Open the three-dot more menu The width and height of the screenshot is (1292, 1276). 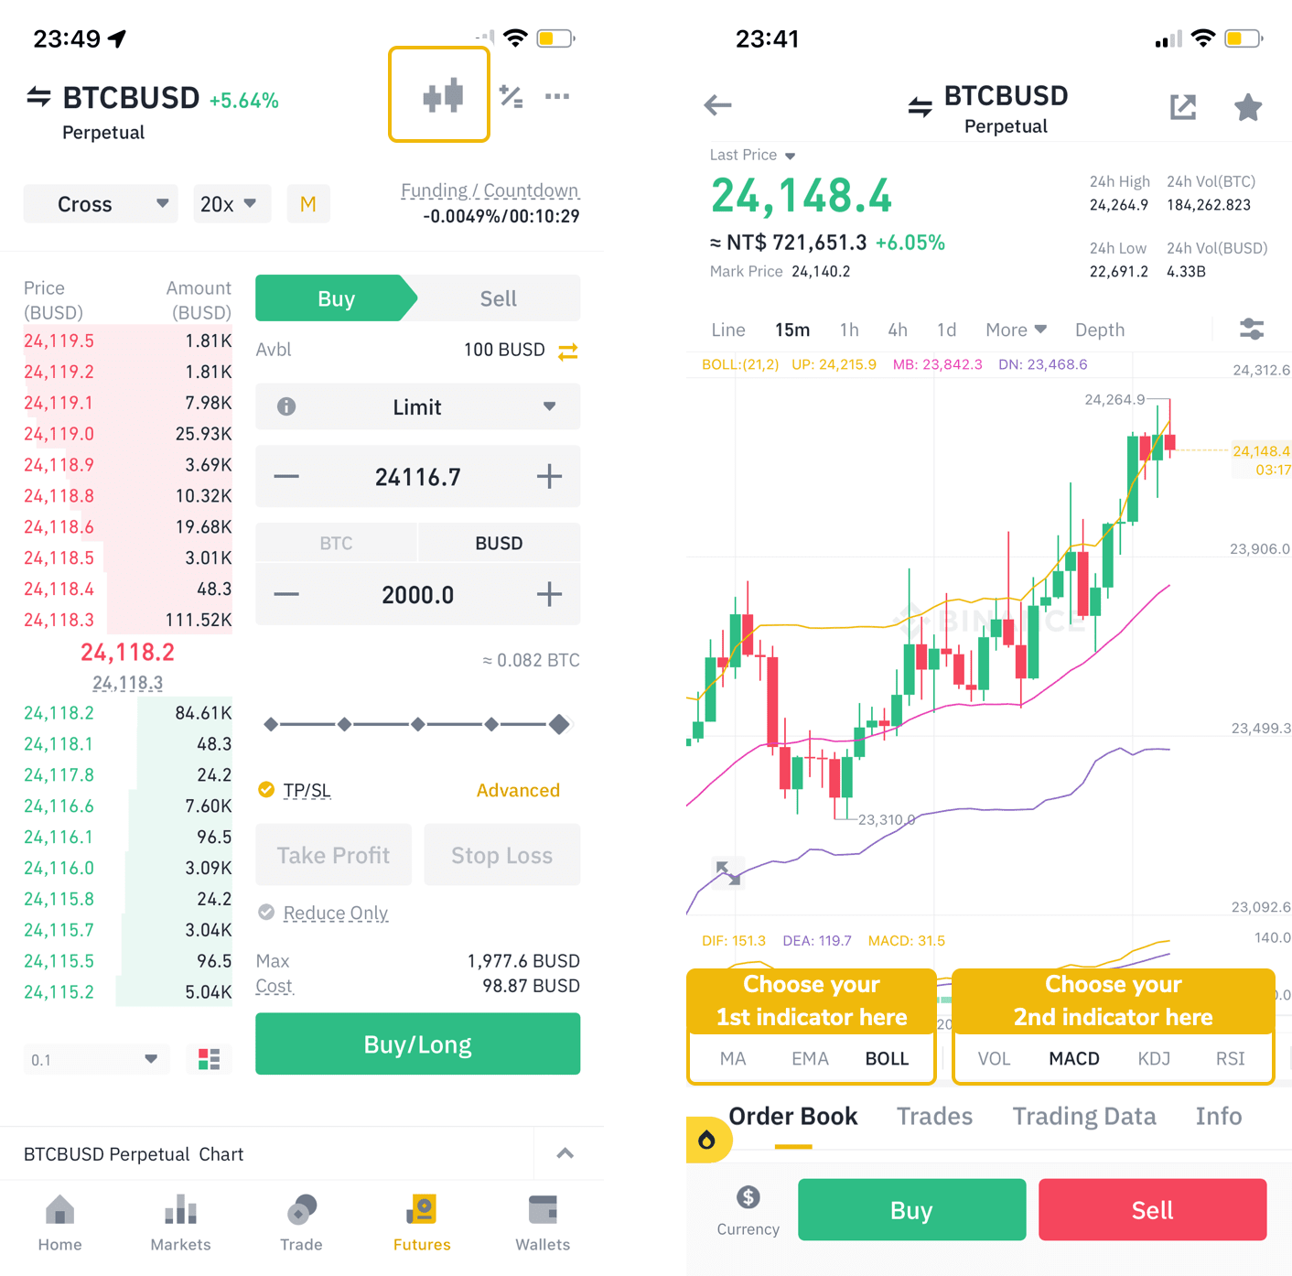tap(557, 96)
